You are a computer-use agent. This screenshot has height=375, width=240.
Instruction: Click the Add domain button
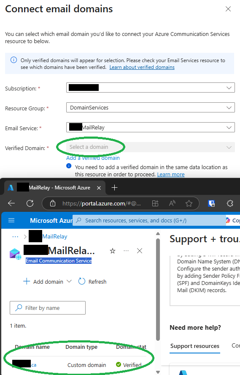point(43,282)
